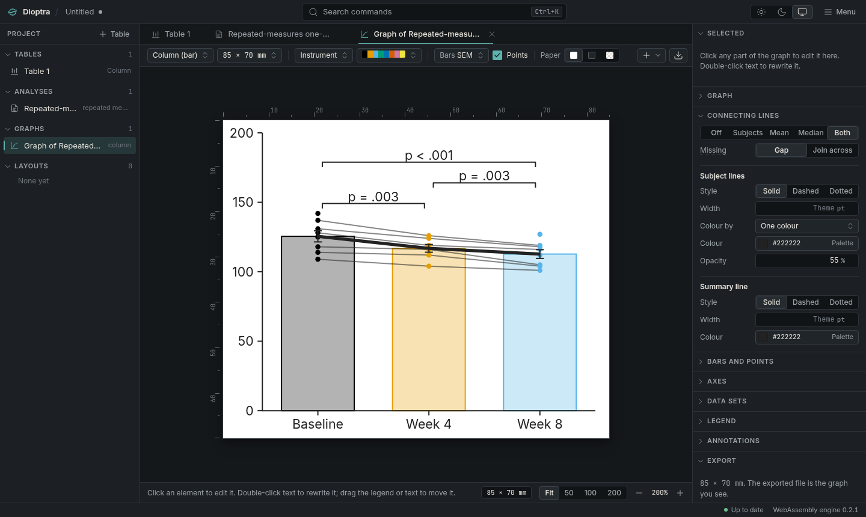Expand the Legend section

(779, 421)
